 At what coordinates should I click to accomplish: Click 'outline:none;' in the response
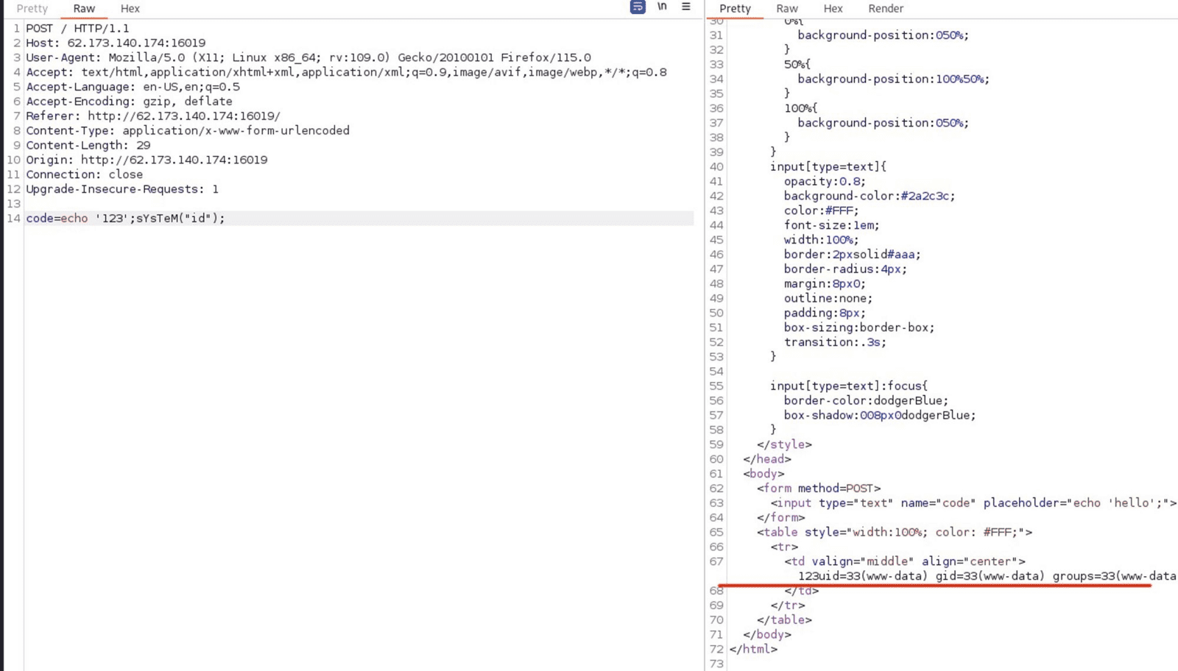point(828,299)
